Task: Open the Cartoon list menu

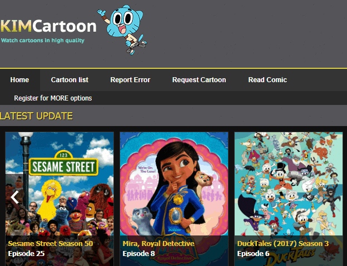Action: click(70, 80)
